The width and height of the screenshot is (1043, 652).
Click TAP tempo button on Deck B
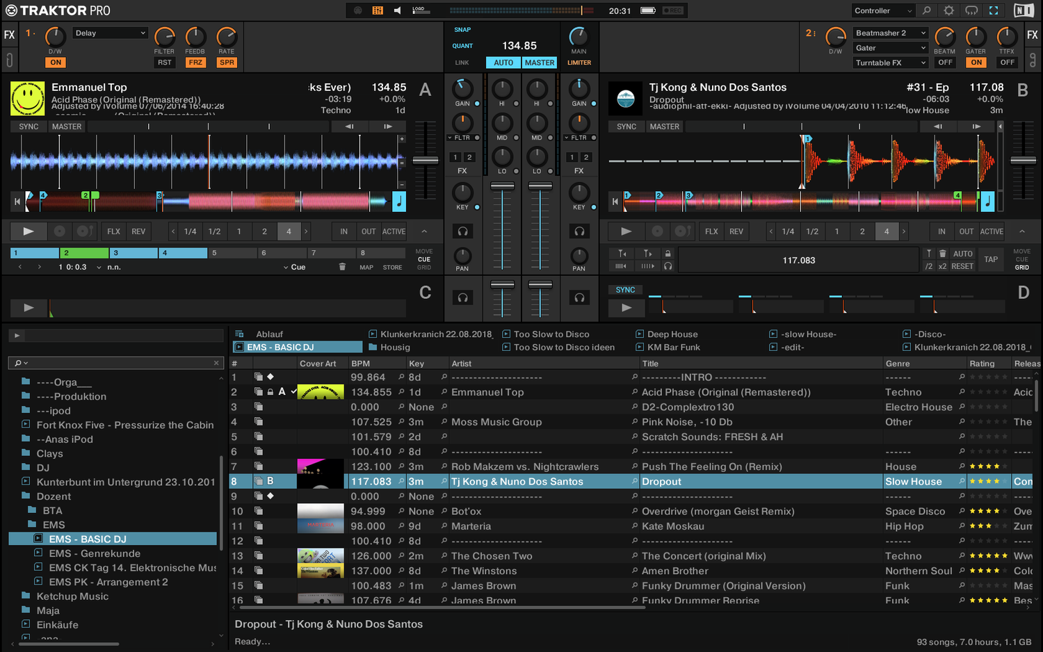pos(991,260)
